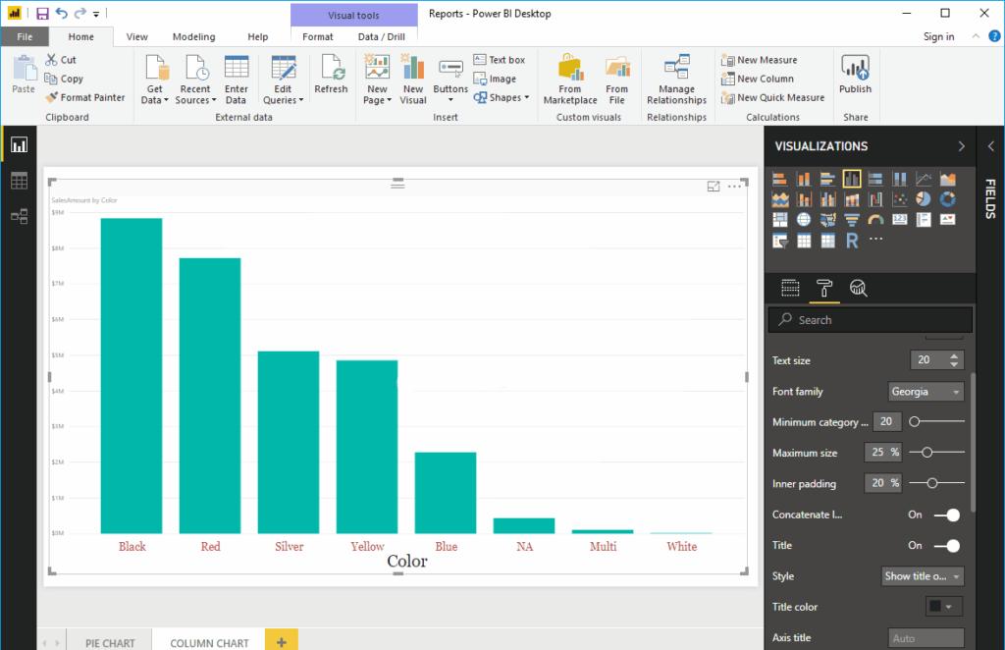The height and width of the screenshot is (650, 1005).
Task: Click New Quick Measure
Action: pyautogui.click(x=773, y=97)
